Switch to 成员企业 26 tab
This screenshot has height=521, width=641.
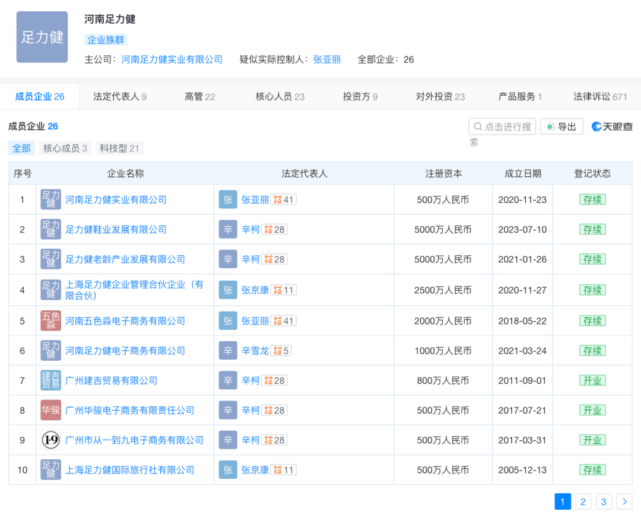point(40,97)
